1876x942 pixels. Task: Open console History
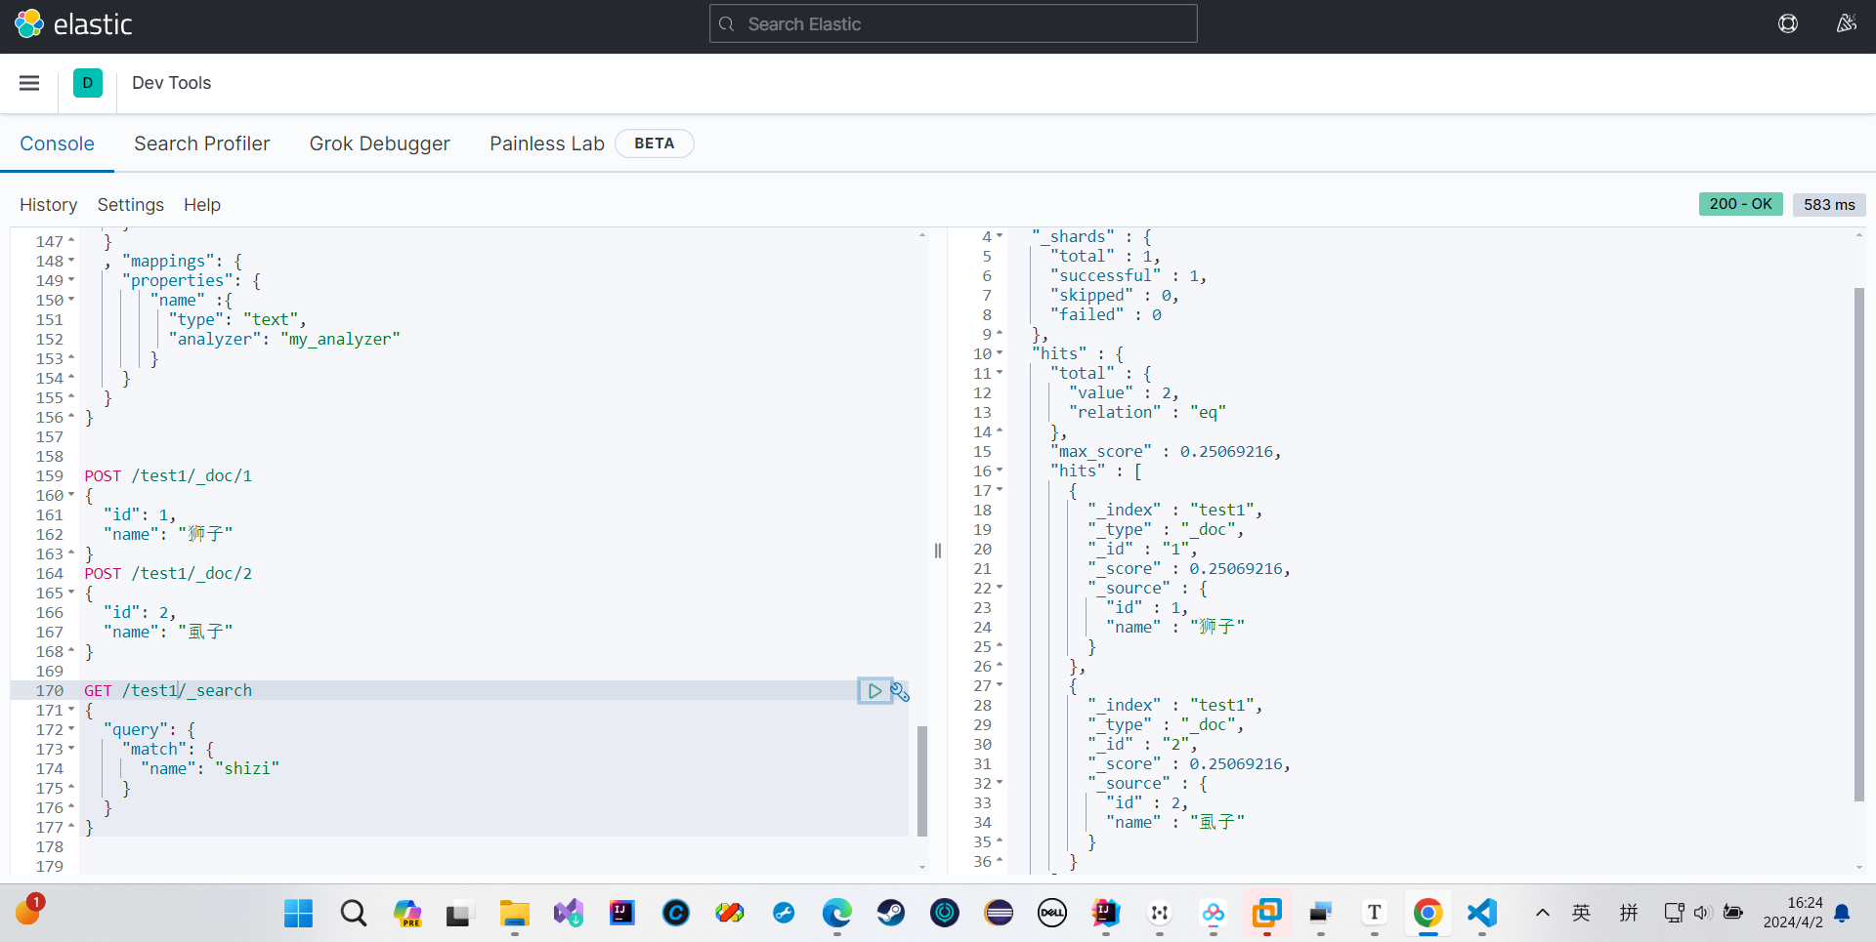click(48, 205)
